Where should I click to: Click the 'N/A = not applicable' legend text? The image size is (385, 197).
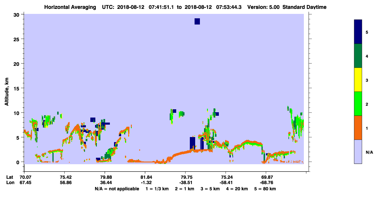coord(117,189)
